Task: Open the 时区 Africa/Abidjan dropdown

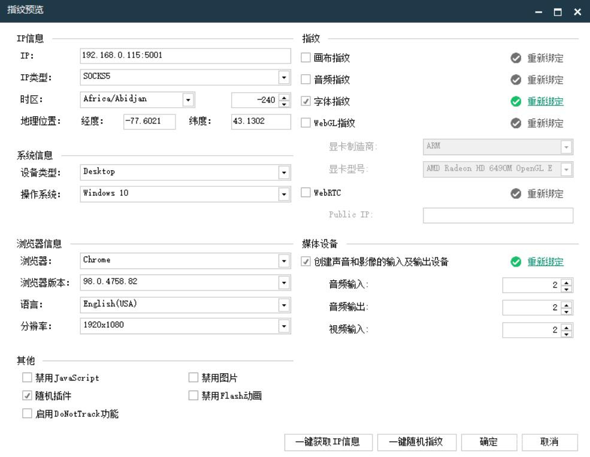Action: click(188, 99)
